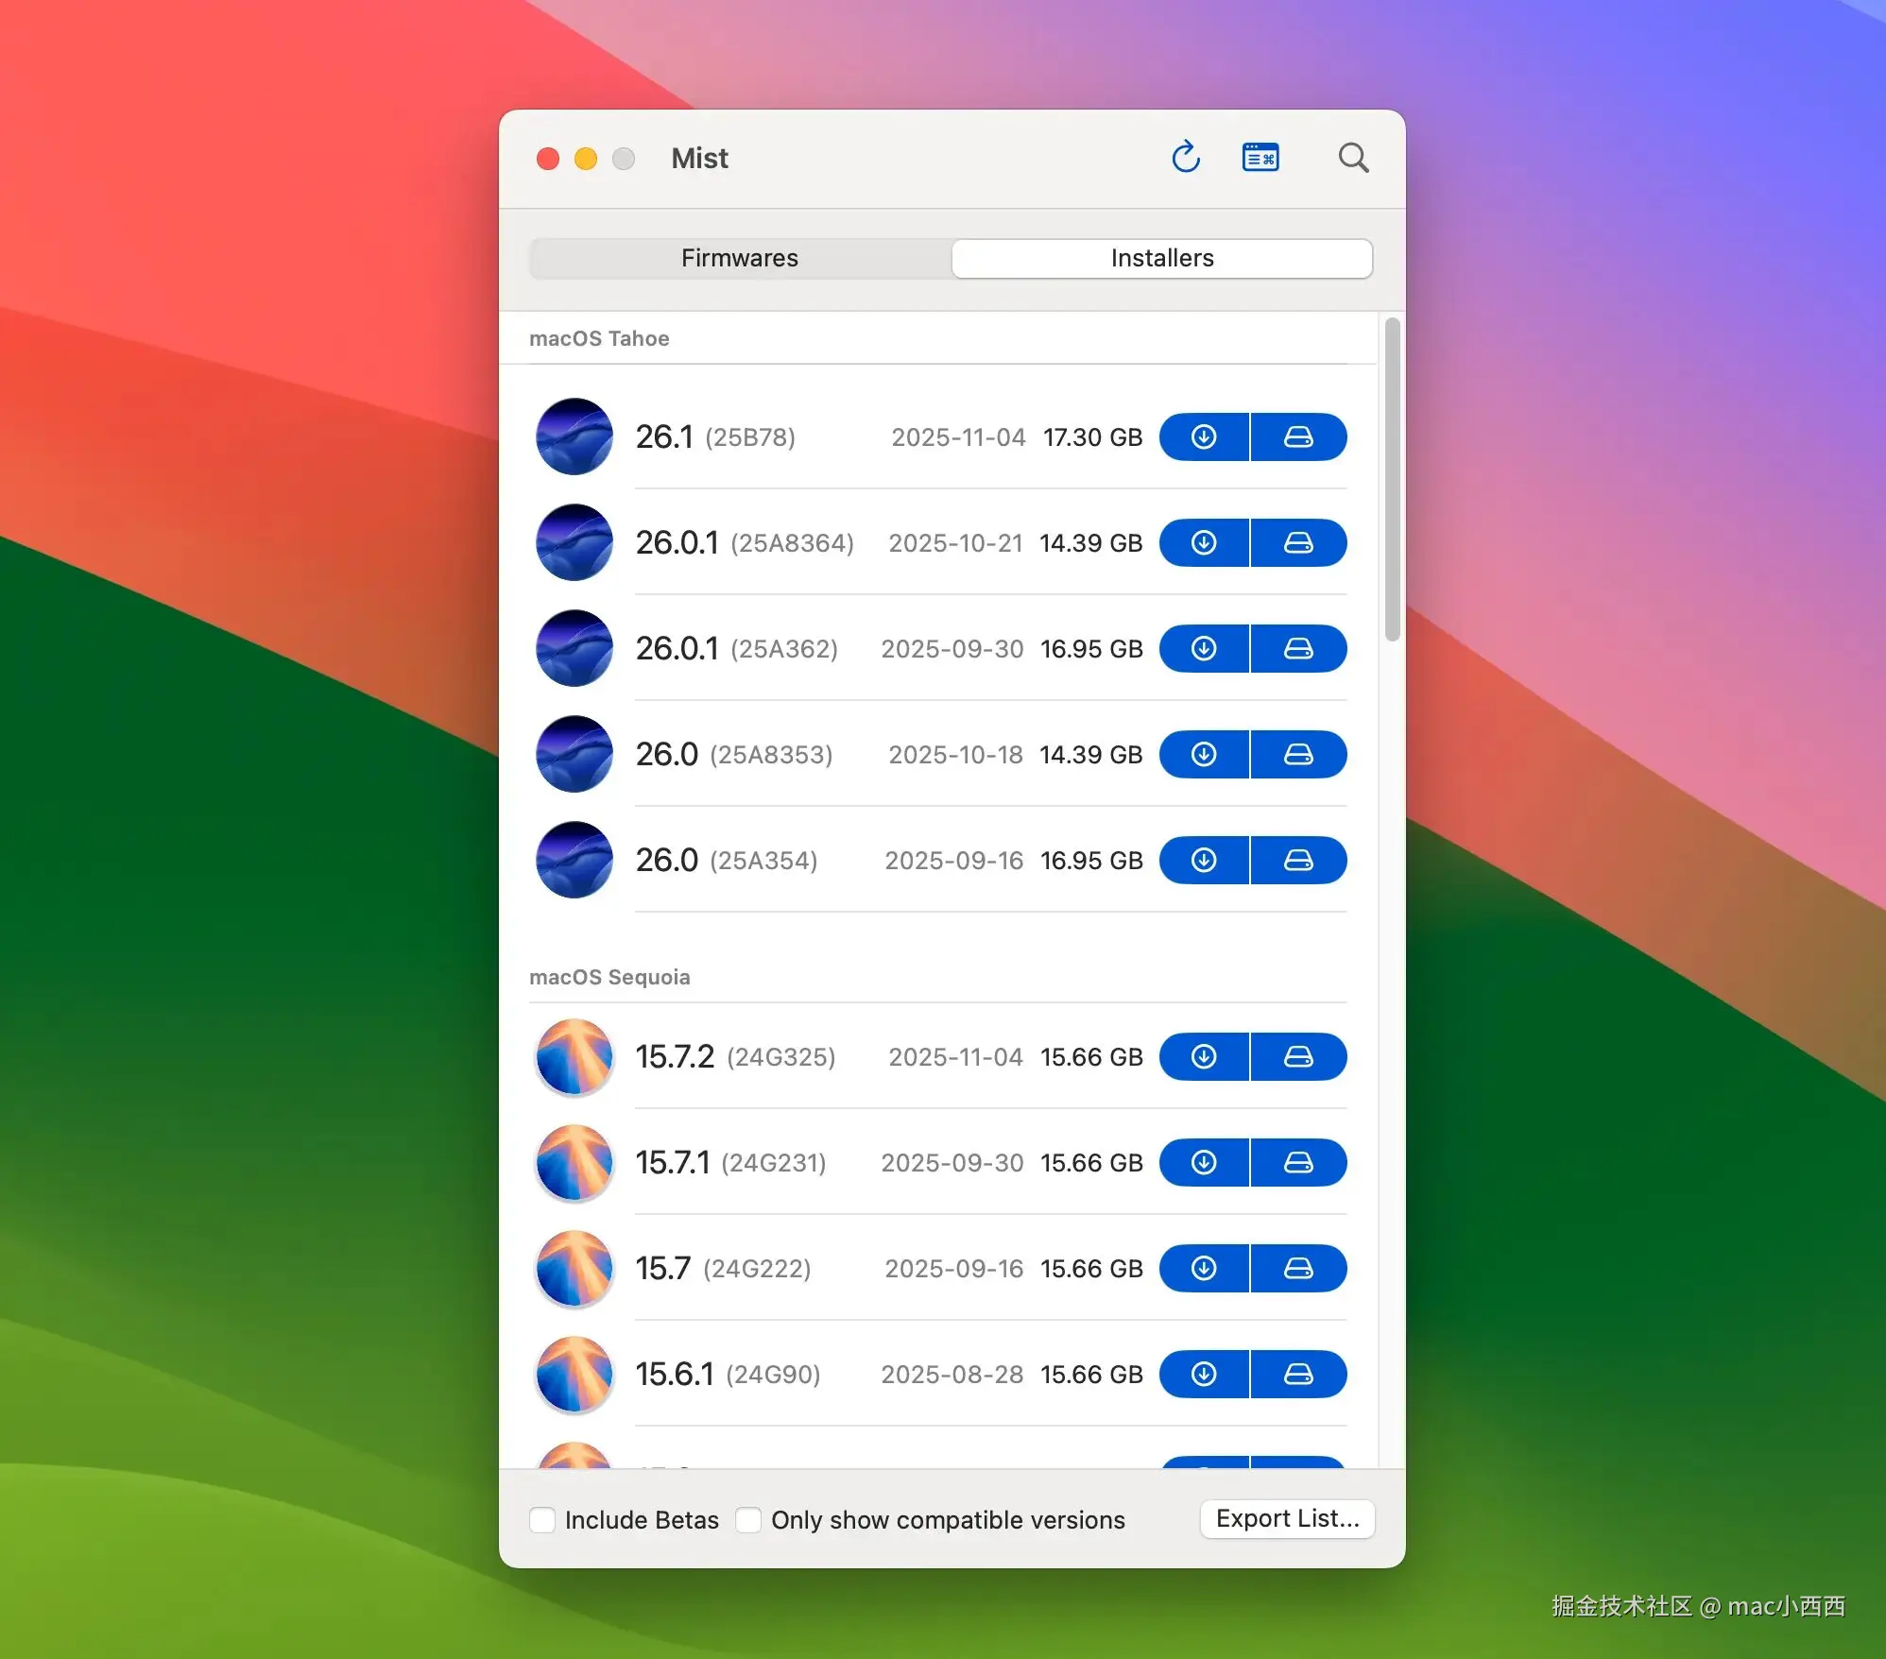The height and width of the screenshot is (1659, 1886).
Task: Check Only show compatible versions
Action: [x=748, y=1519]
